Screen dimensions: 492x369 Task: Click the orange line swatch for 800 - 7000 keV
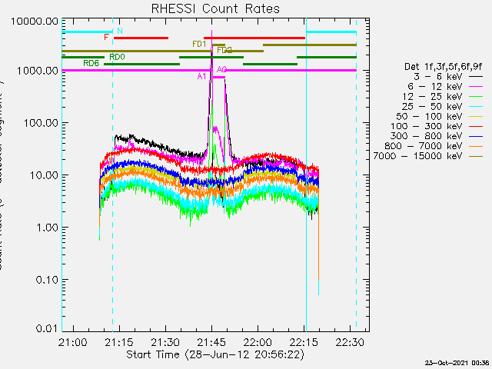[476, 146]
